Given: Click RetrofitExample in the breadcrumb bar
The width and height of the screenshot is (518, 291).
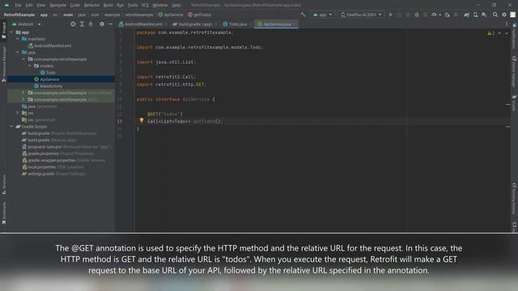Looking at the screenshot, I should 19,15.
